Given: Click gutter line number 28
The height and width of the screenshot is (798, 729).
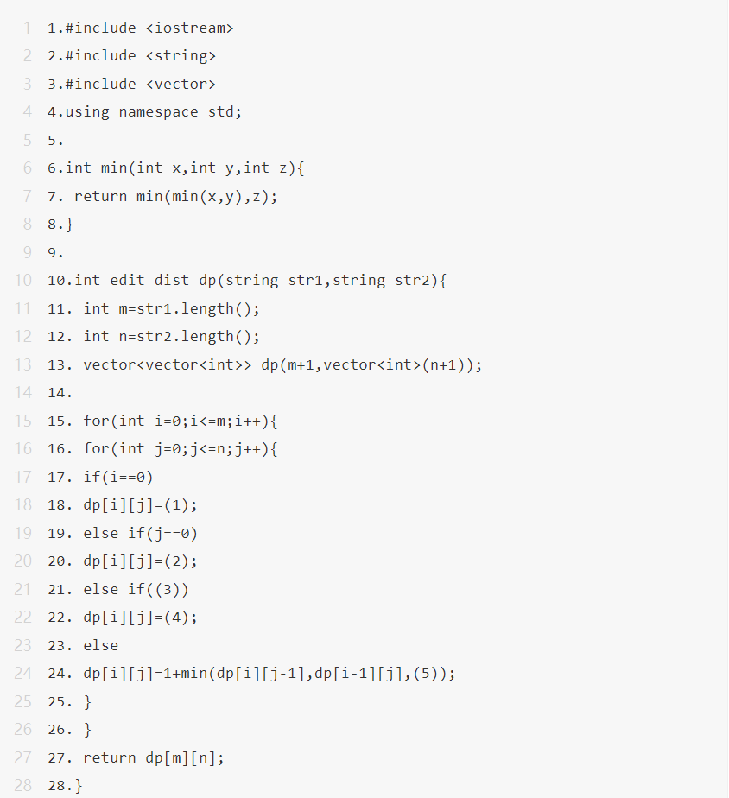Looking at the screenshot, I should 23,785.
